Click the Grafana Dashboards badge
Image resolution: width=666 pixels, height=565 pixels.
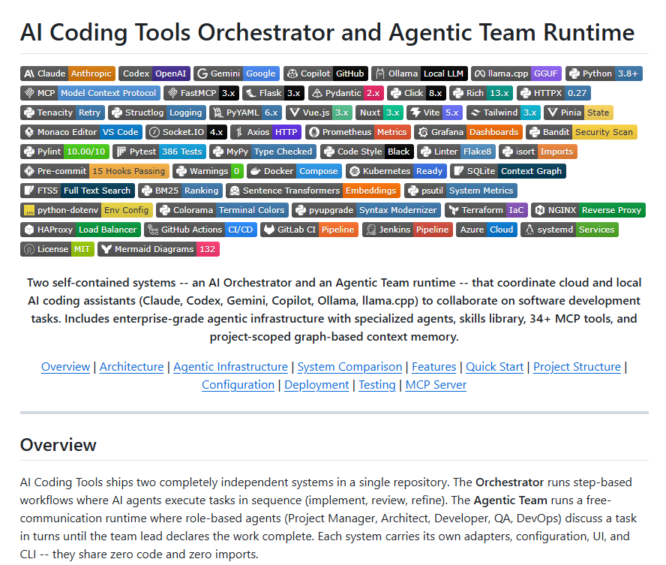tap(465, 132)
